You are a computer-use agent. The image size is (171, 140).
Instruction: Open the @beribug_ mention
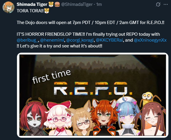coord(28,40)
